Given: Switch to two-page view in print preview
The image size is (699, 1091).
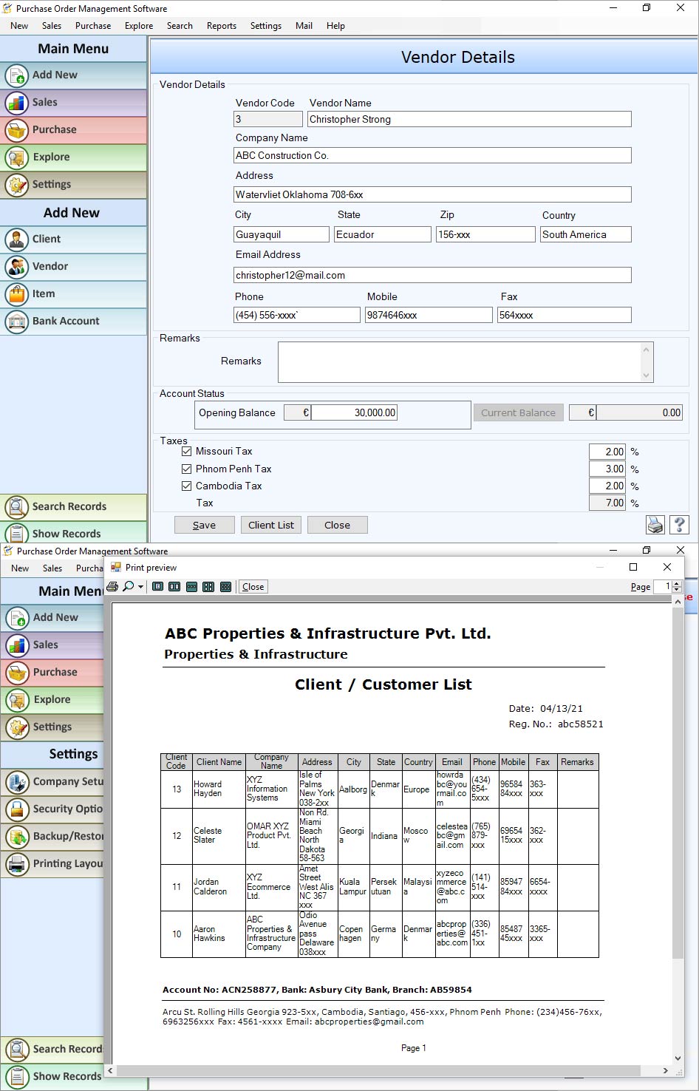Looking at the screenshot, I should (x=174, y=586).
